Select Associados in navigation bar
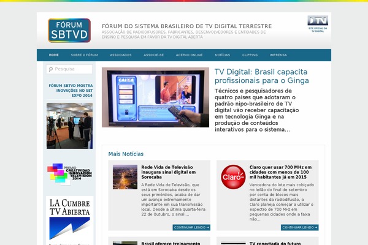Viewport: 368px width, 245px height. 121,55
